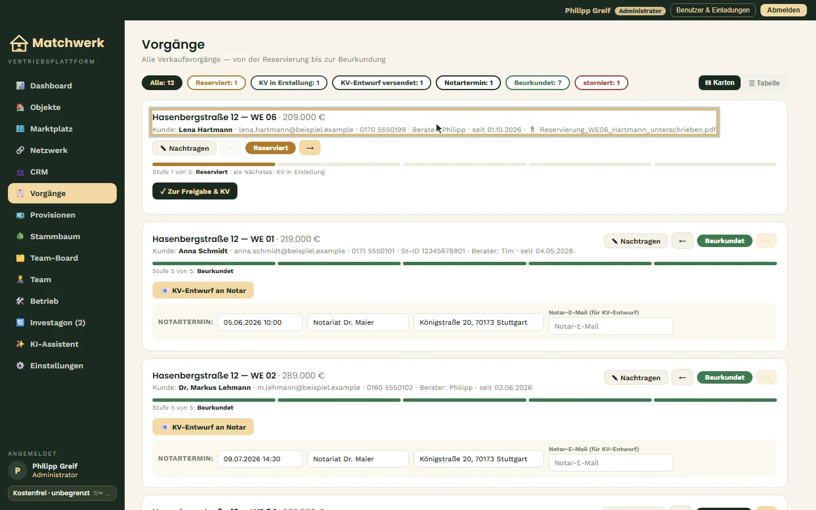Move WE 01 back one stage
The height and width of the screenshot is (510, 816).
pos(682,241)
